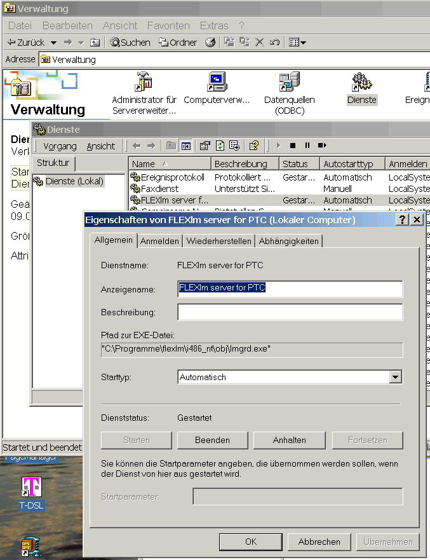This screenshot has width=430, height=560.
Task: Click the ? context help button in dialog title
Action: coord(402,220)
